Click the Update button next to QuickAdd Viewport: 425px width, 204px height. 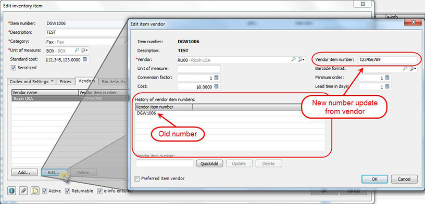tap(239, 163)
